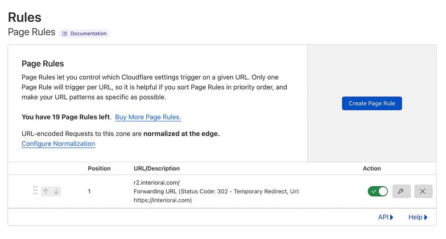The height and width of the screenshot is (239, 446).
Task: Expand the API section
Action: (x=386, y=217)
